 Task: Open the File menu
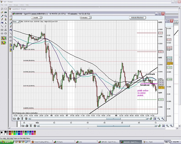click(2, 5)
